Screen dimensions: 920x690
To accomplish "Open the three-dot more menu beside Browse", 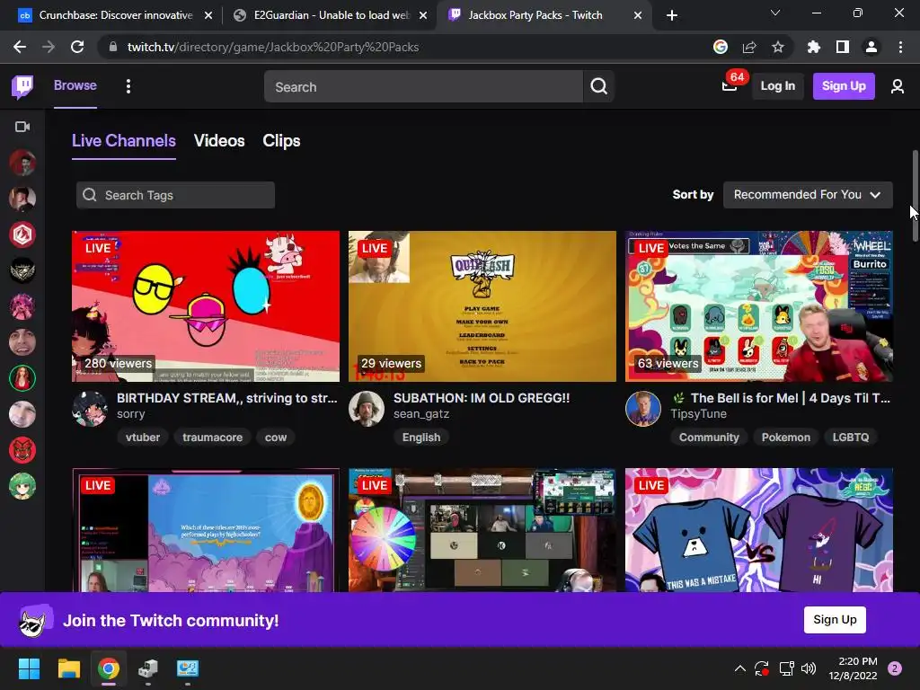I will tap(128, 86).
